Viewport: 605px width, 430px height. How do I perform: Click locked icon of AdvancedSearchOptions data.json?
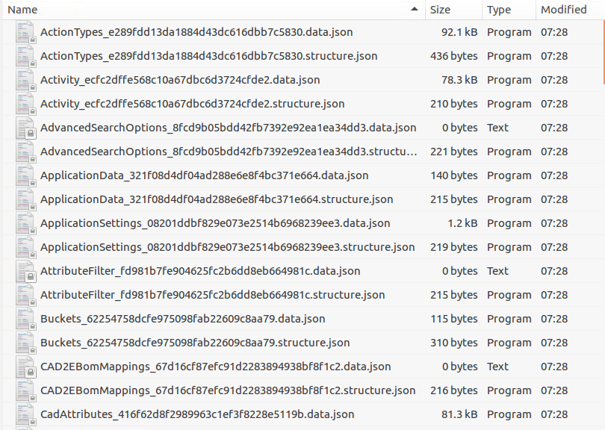click(25, 128)
